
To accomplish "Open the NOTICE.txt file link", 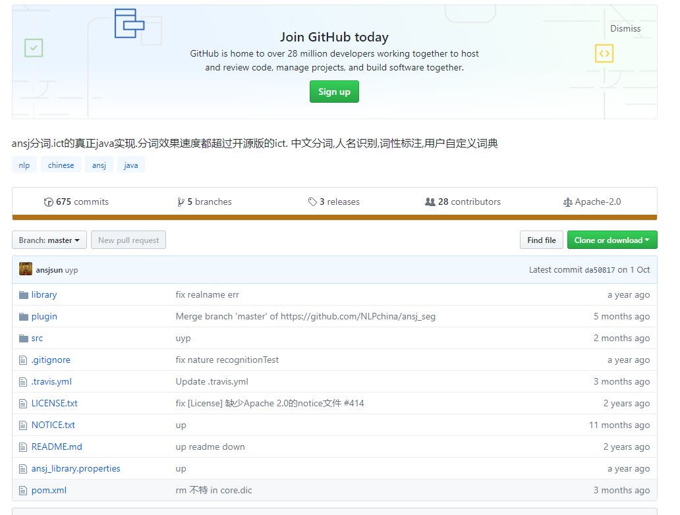I will pyautogui.click(x=53, y=425).
